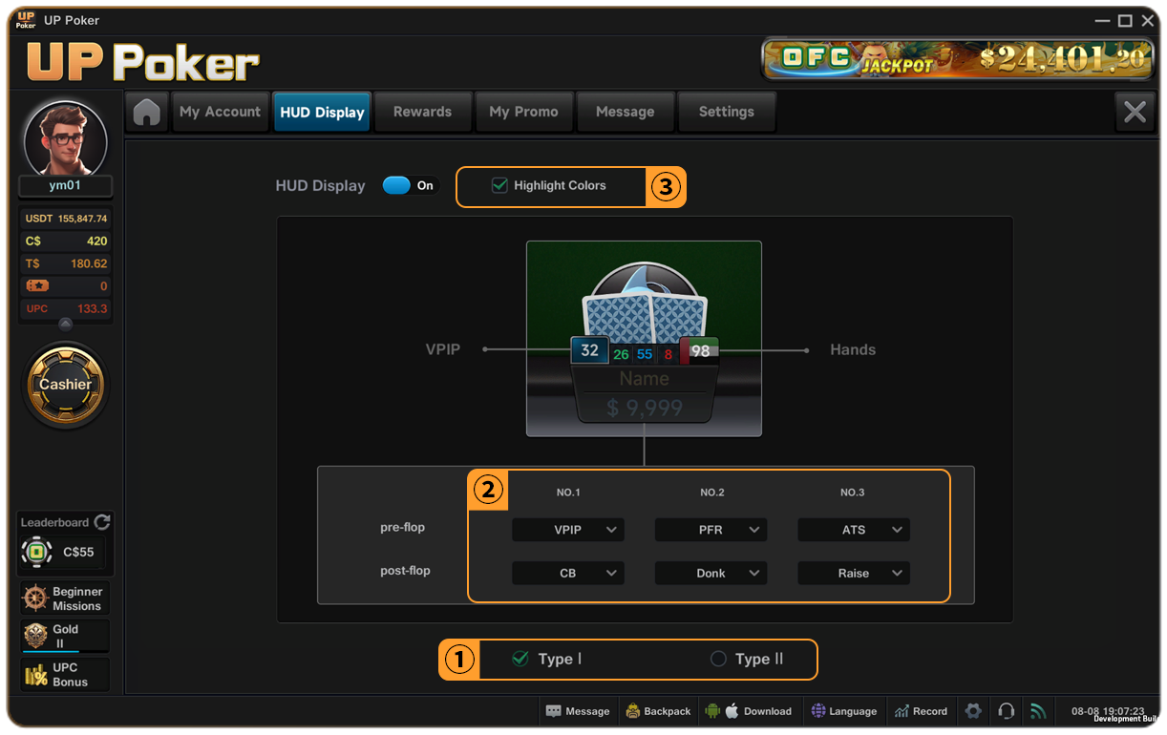Screen dimensions: 1167x735
Task: Open Beginner Missions ship wheel icon
Action: click(35, 598)
